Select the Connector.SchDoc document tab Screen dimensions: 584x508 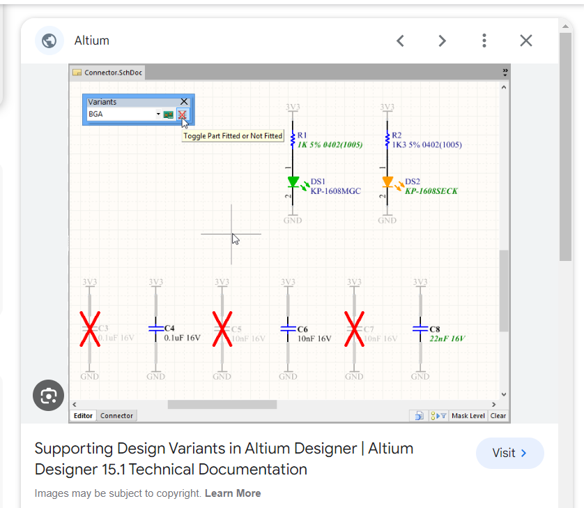click(107, 73)
